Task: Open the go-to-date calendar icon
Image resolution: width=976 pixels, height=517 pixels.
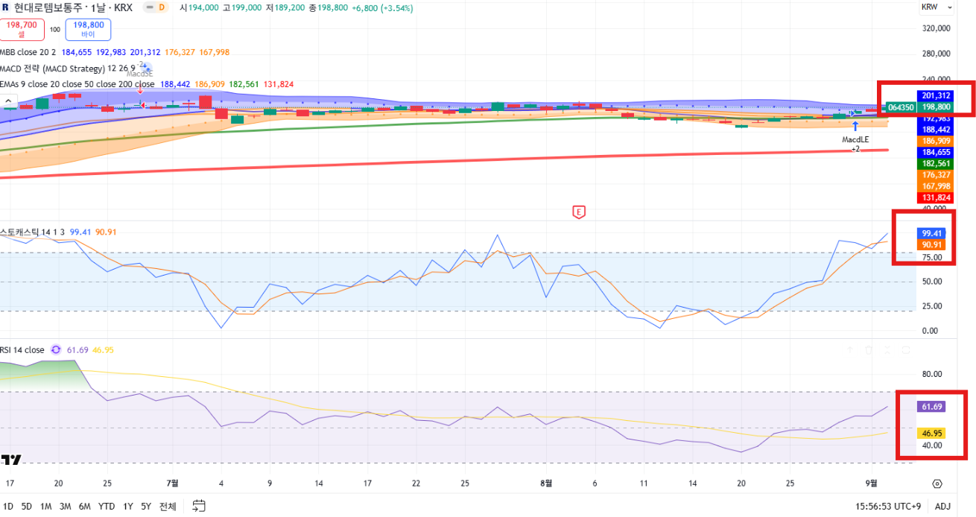Action: [x=199, y=506]
